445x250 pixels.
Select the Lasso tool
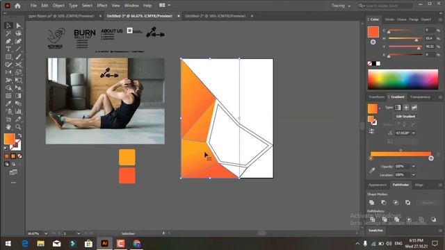point(19,34)
